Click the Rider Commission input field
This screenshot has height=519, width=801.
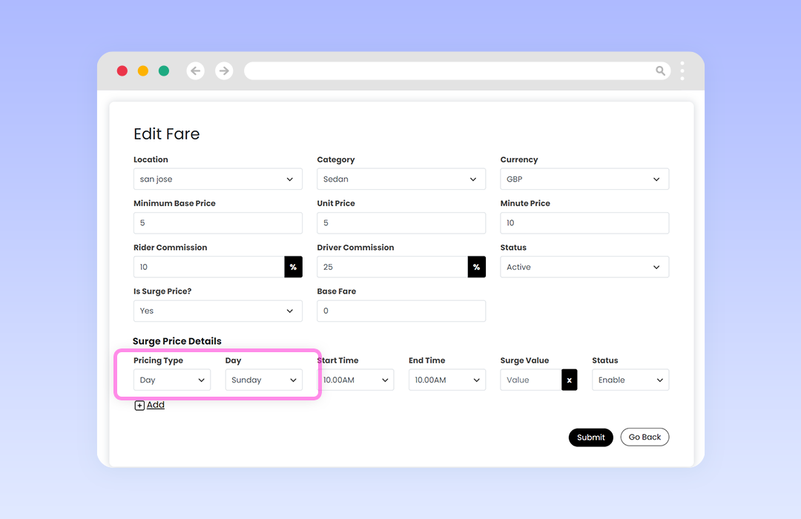click(x=209, y=267)
